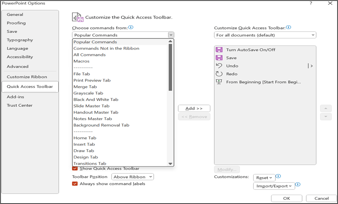The height and width of the screenshot is (204, 338).
Task: Choose File Tab from the list
Action: click(x=120, y=74)
